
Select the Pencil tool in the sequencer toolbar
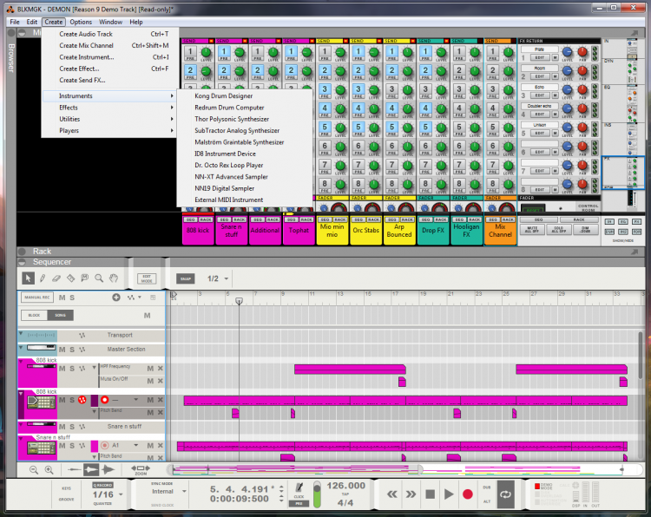43,278
